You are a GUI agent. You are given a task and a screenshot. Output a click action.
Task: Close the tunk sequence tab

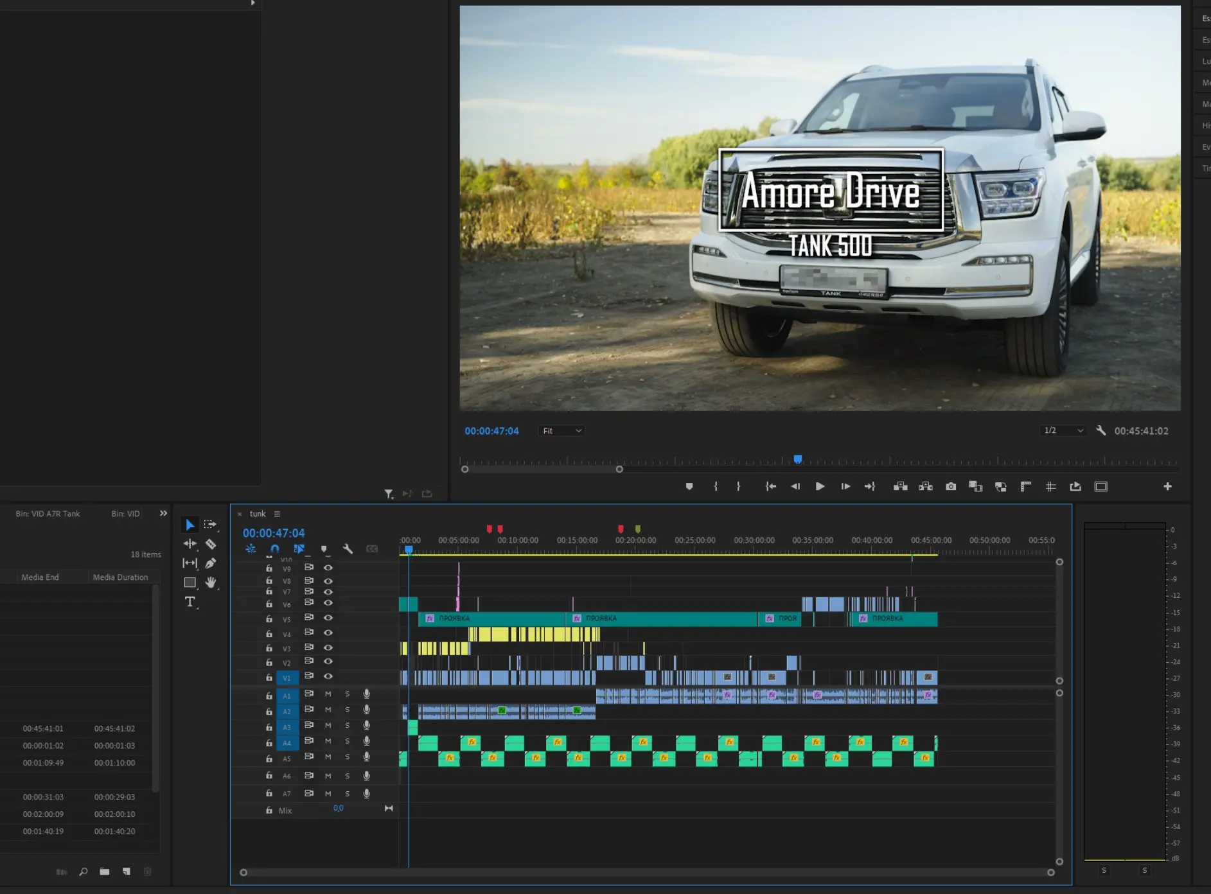(240, 514)
